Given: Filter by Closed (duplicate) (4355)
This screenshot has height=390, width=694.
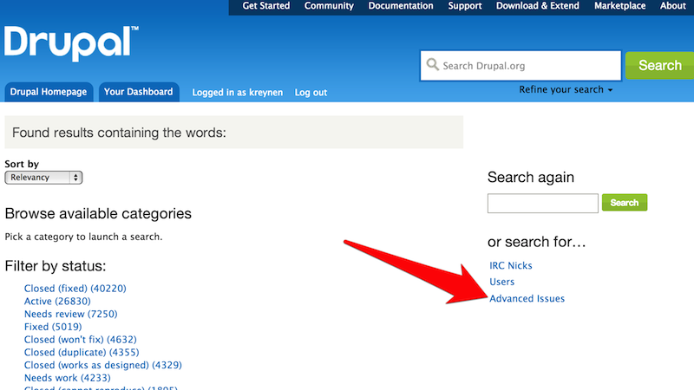Looking at the screenshot, I should (82, 353).
